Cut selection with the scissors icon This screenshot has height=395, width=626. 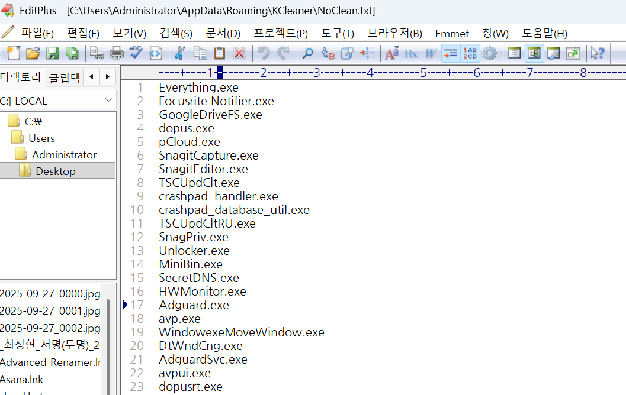coord(180,53)
